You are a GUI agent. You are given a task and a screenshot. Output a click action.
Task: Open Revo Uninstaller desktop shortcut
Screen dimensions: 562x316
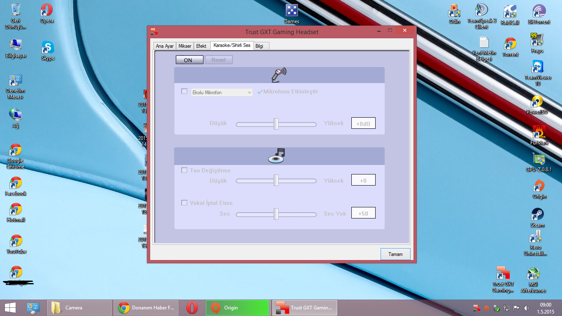pyautogui.click(x=536, y=243)
